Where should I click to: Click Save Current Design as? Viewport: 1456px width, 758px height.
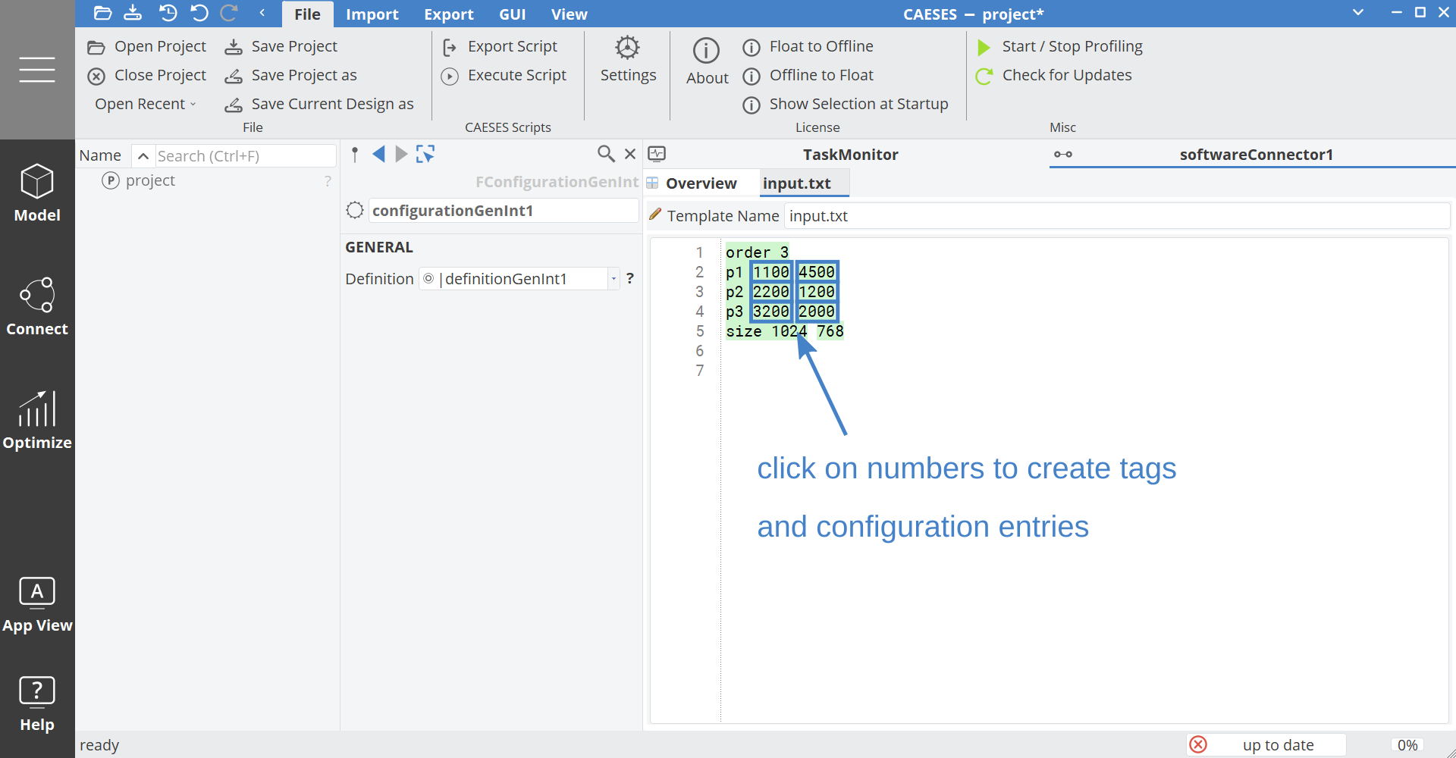coord(319,105)
